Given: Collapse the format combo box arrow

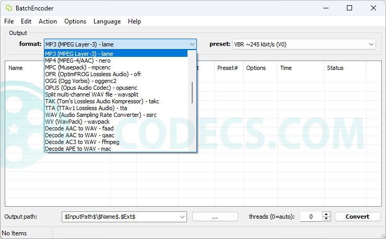Looking at the screenshot, I should click(x=192, y=44).
